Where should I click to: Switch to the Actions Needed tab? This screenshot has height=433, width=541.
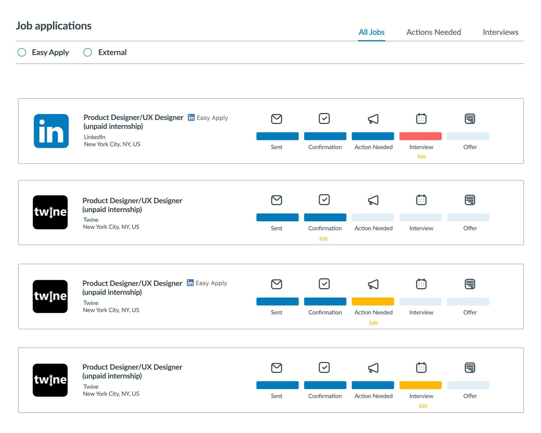(x=433, y=32)
